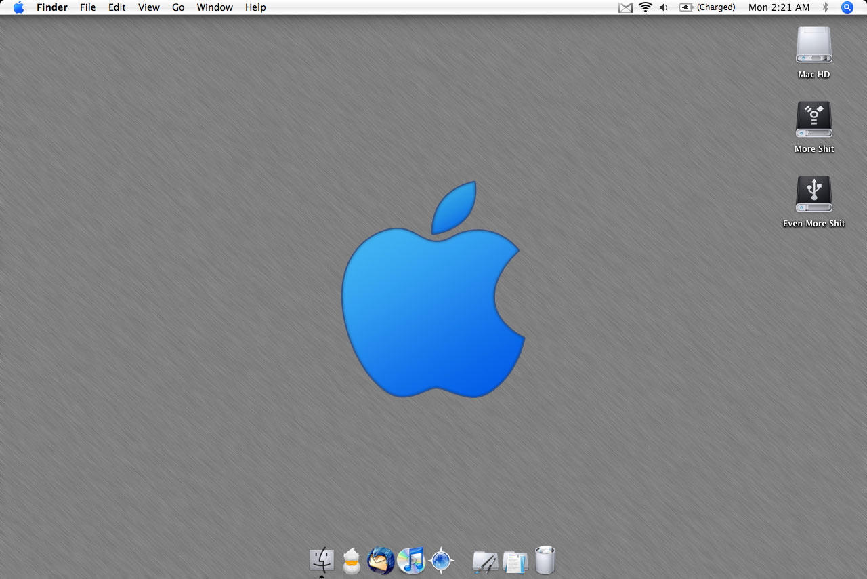Click the Mac HD label
The image size is (867, 579).
click(x=814, y=75)
